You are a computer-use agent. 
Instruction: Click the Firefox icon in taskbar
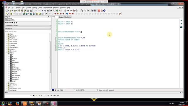18,103
